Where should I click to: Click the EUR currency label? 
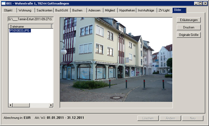27,118
